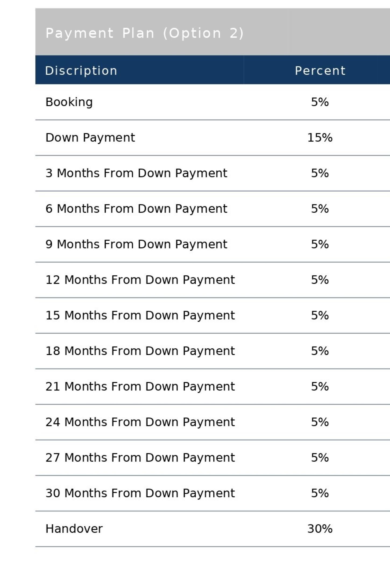Viewport: 390px width, 568px height.
Task: Click the "Percent" column header
Action: click(x=320, y=71)
